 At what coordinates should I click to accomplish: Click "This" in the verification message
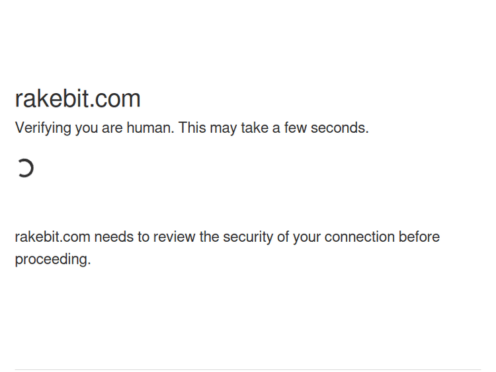pos(192,128)
